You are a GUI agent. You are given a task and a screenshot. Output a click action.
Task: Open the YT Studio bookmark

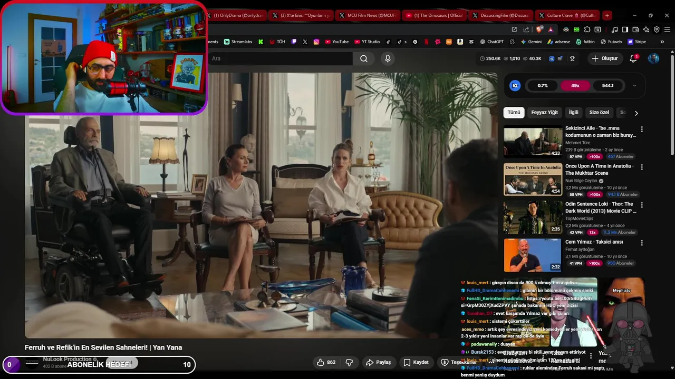[367, 42]
